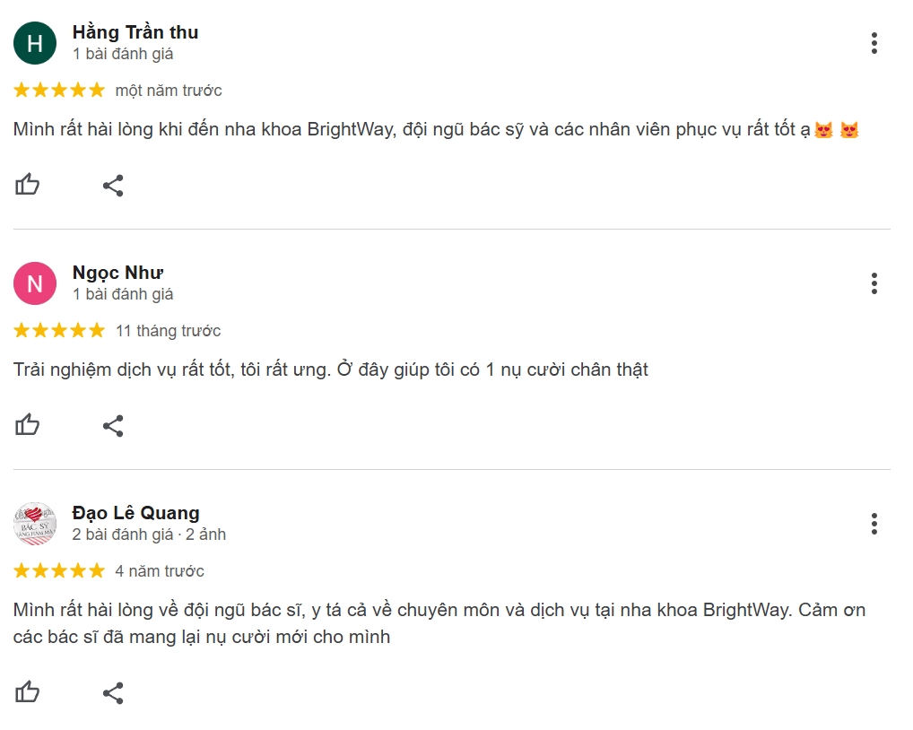The height and width of the screenshot is (730, 913).
Task: Click Đạo Lê Quang's reviewer name
Action: pyautogui.click(x=135, y=513)
